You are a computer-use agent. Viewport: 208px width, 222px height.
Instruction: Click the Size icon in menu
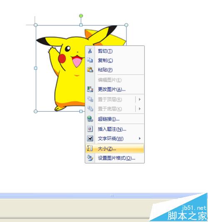coord(89,149)
